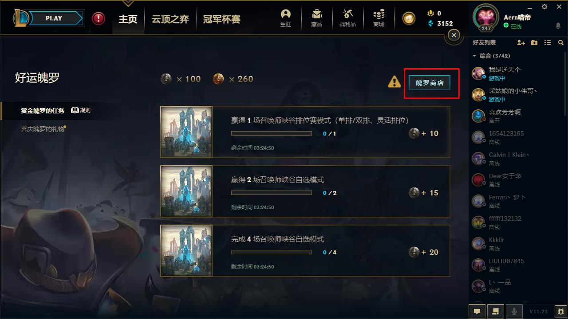Viewport: 568px width, 319px height.
Task: Click the PLAY button
Action: pos(54,18)
